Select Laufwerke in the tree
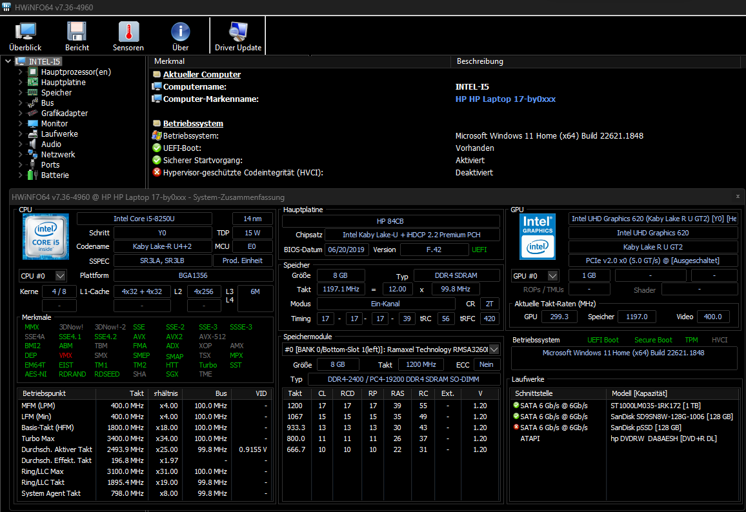Screen dimensions: 746x512 coord(59,134)
